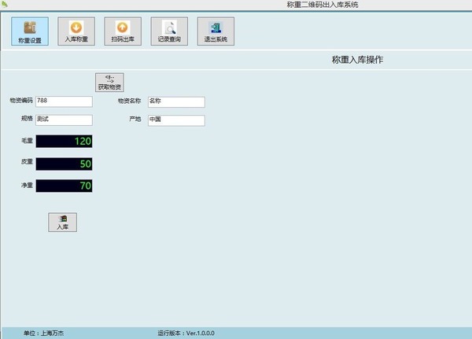472x339 pixels.
Task: Open the 称重设置 toolbar icon
Action: tap(30, 31)
